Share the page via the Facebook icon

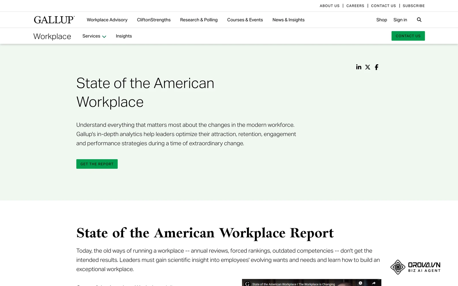pos(376,67)
